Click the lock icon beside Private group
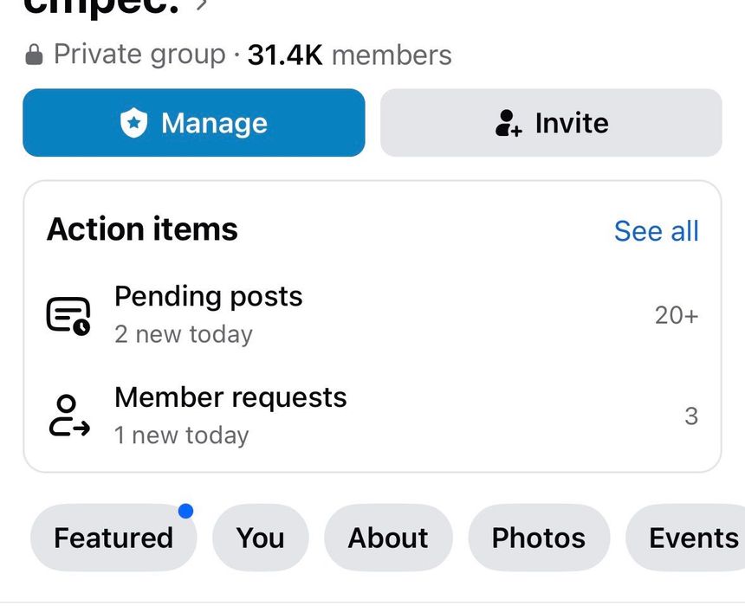This screenshot has width=745, height=606. click(34, 55)
